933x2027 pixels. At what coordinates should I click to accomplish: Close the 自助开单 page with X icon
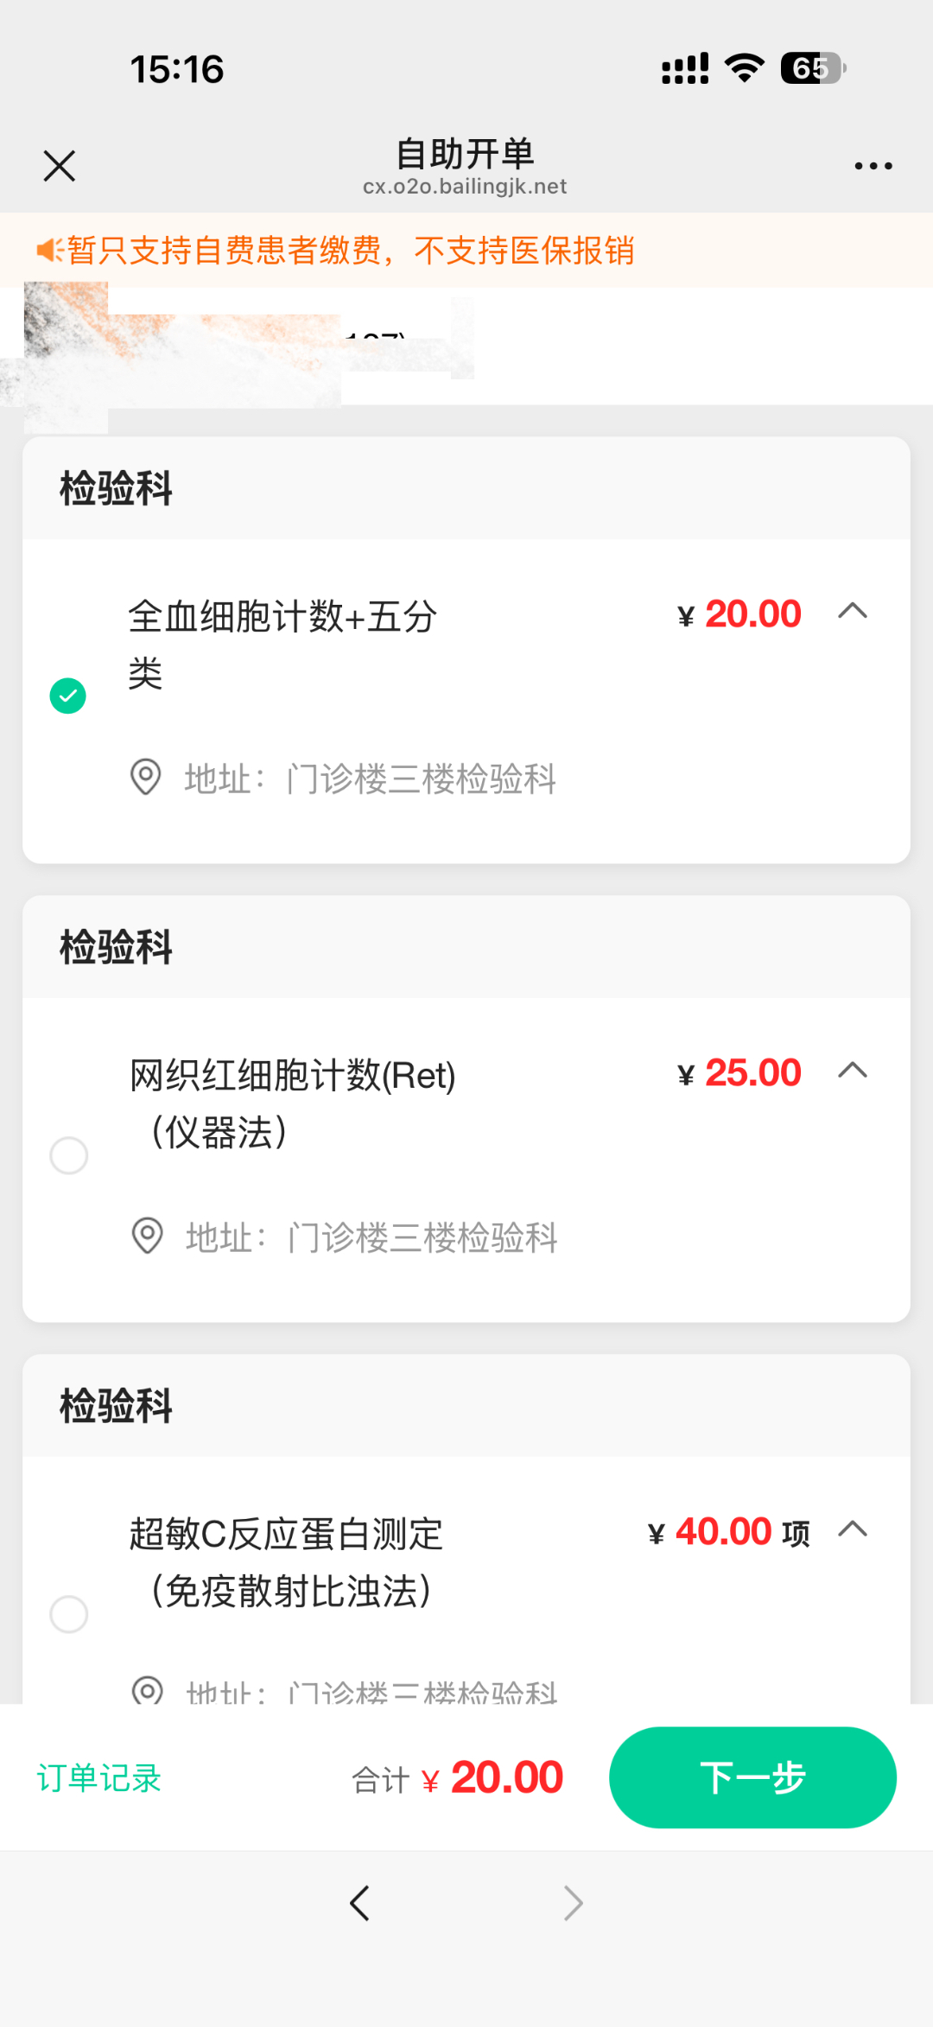tap(60, 166)
